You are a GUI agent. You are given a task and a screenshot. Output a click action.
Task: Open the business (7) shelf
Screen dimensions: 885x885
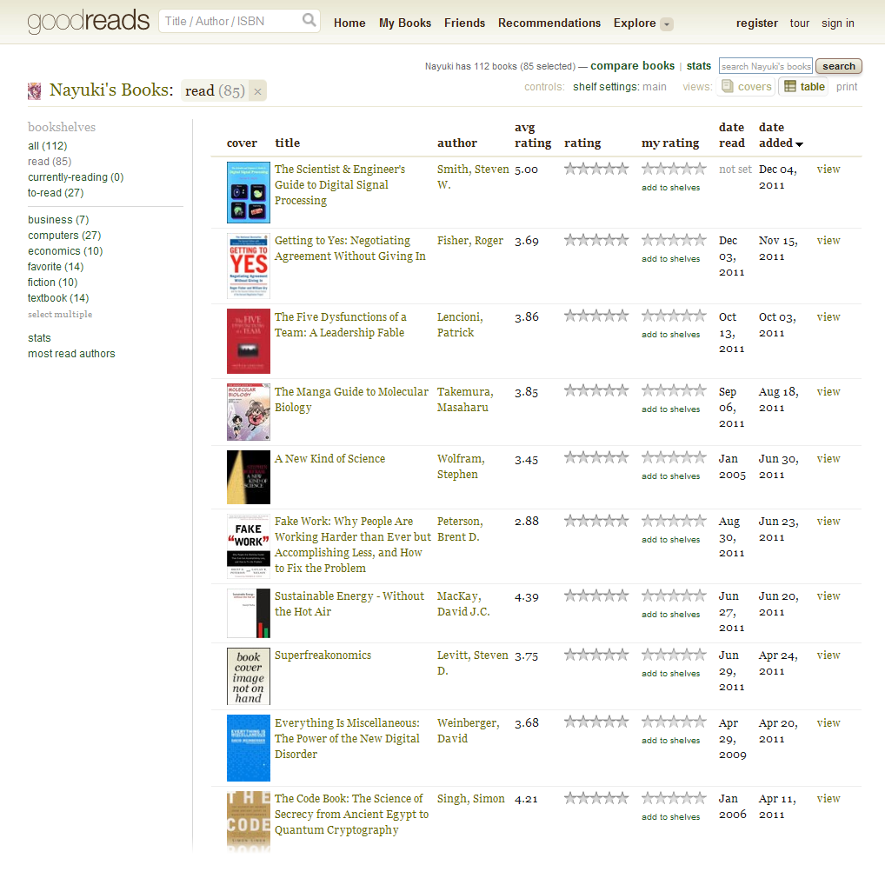pos(58,220)
